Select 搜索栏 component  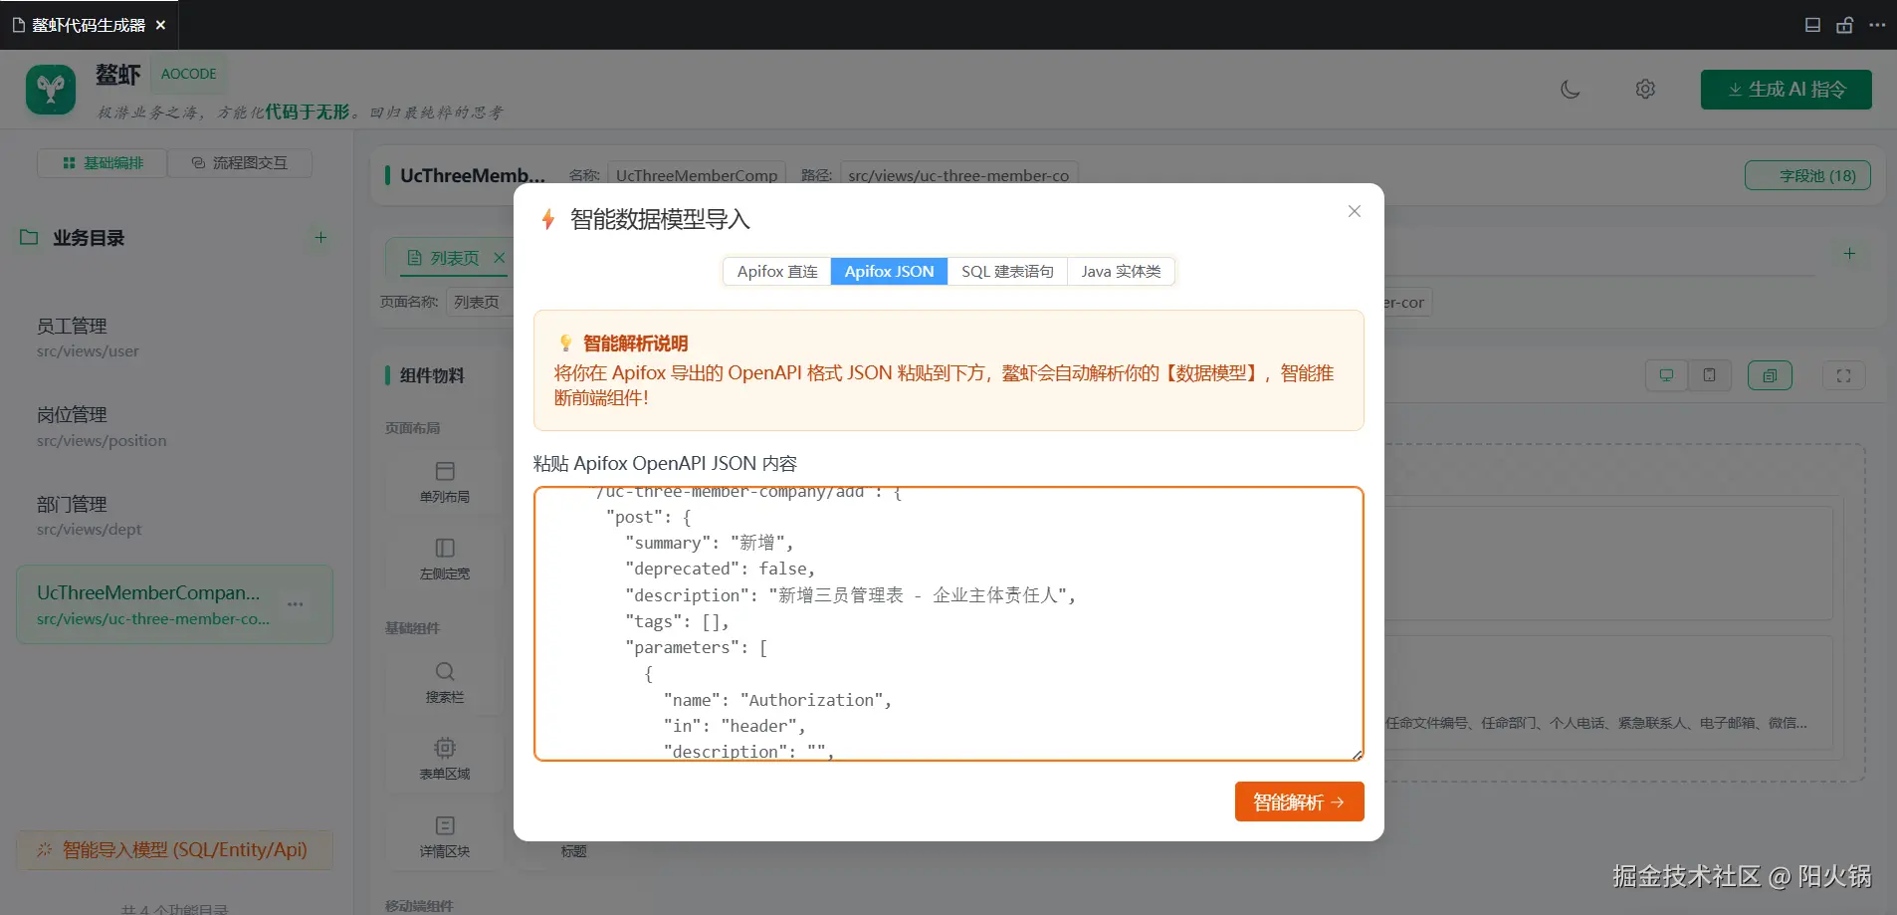point(445,682)
